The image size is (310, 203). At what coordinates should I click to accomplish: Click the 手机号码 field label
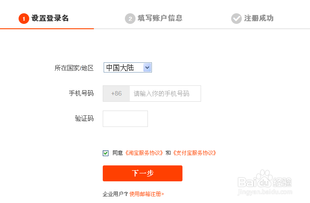click(81, 93)
